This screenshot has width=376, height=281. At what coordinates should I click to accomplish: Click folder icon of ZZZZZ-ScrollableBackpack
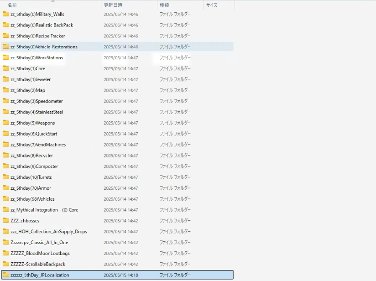tap(6, 264)
